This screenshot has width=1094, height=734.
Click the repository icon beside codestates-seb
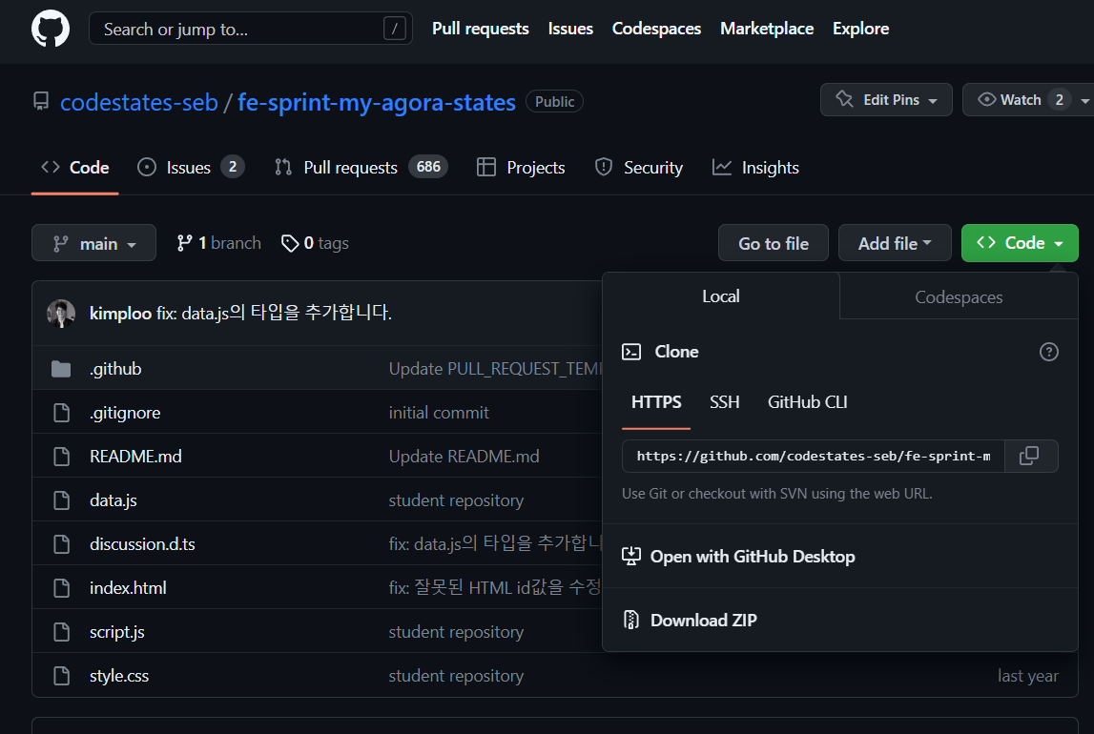41,102
